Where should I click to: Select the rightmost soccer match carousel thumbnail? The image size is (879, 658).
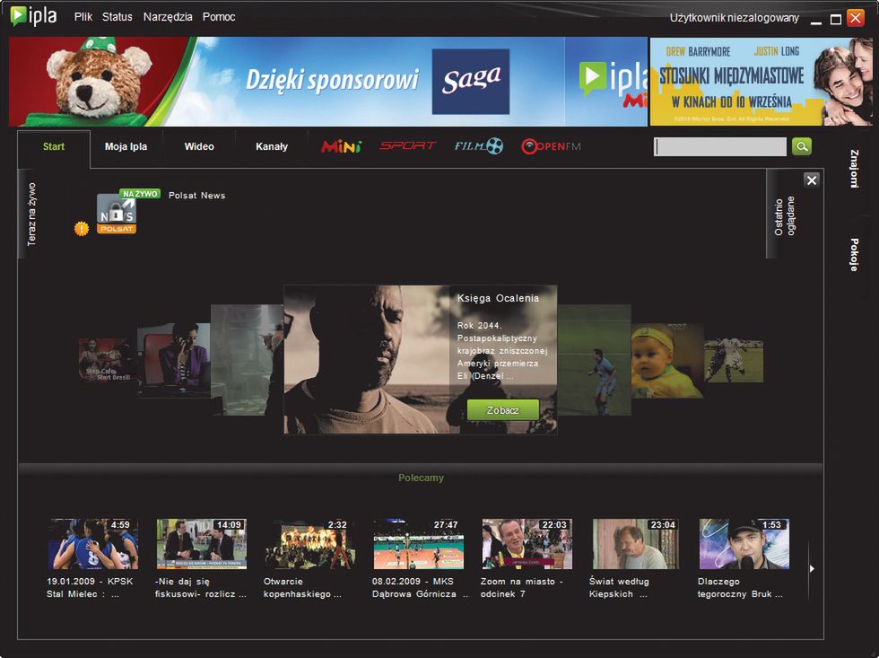pyautogui.click(x=734, y=360)
